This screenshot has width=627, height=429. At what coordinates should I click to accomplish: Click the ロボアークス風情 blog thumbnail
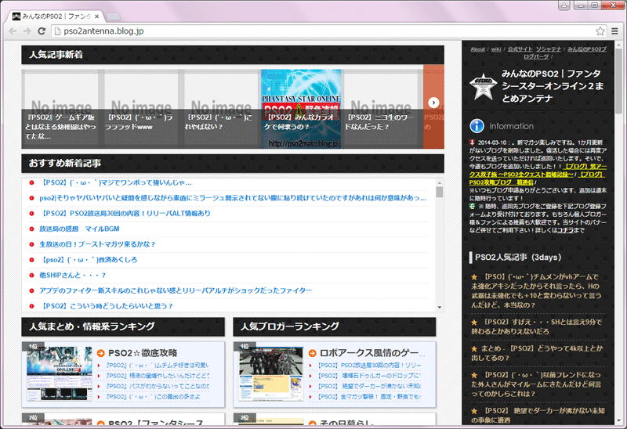[x=271, y=373]
